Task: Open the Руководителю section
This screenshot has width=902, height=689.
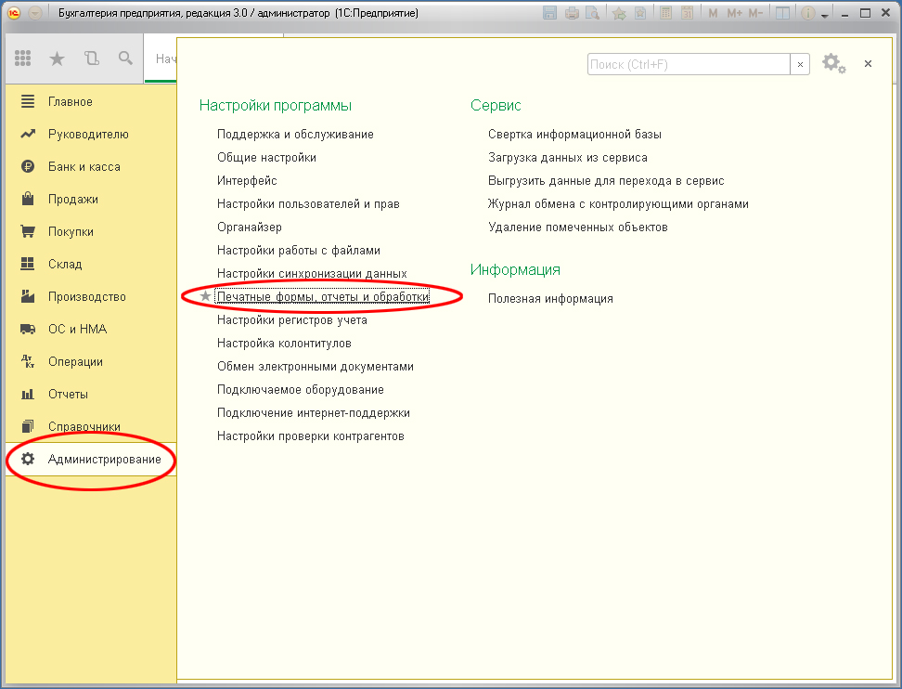Action: tap(91, 134)
